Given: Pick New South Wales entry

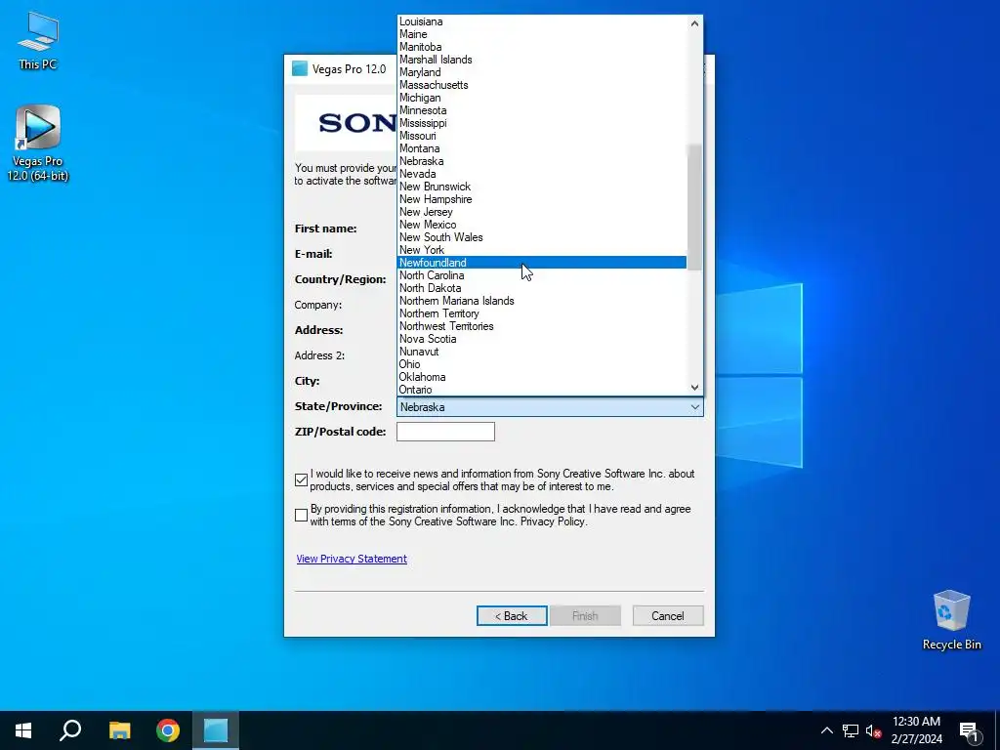Looking at the screenshot, I should (541, 237).
